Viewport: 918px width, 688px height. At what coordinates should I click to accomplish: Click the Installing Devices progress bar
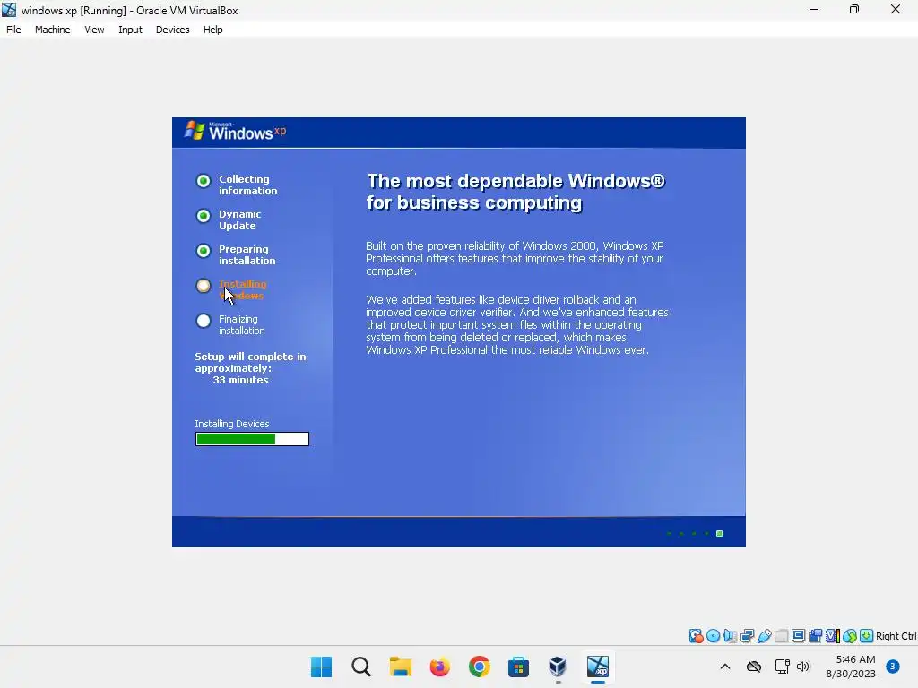[252, 439]
